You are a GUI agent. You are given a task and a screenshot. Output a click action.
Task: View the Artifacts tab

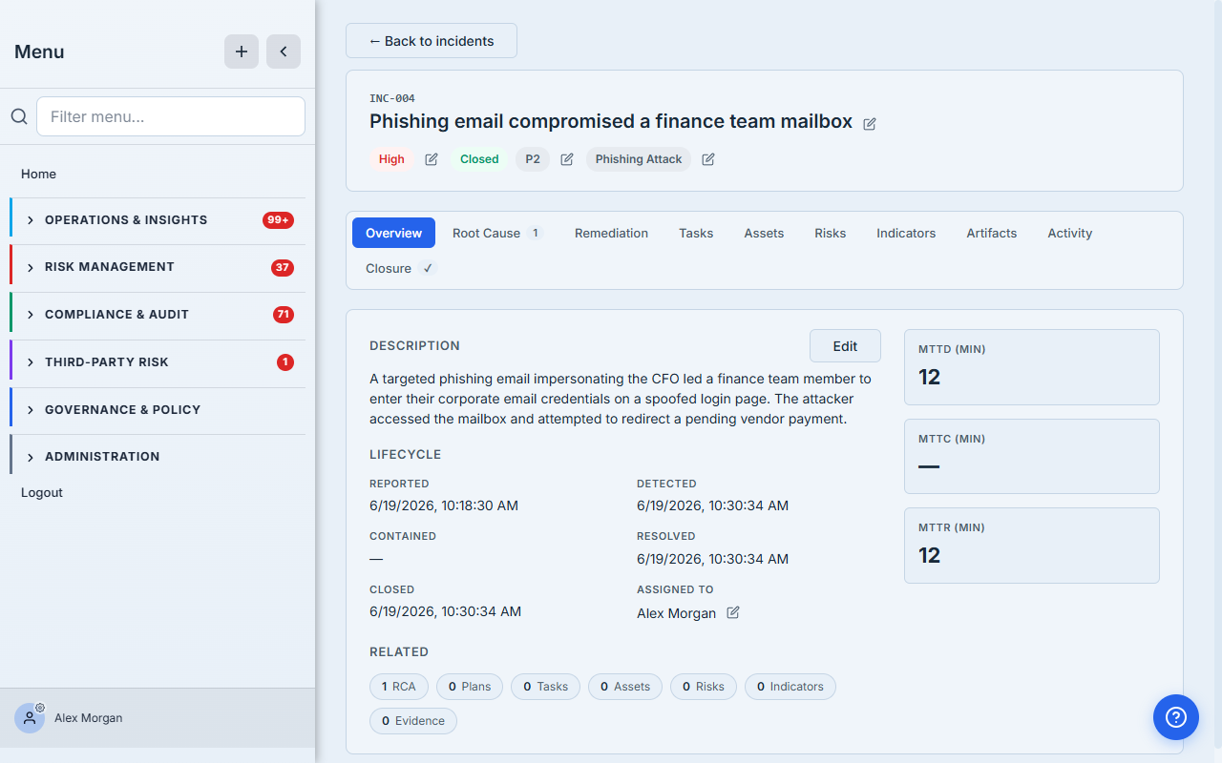(x=992, y=233)
